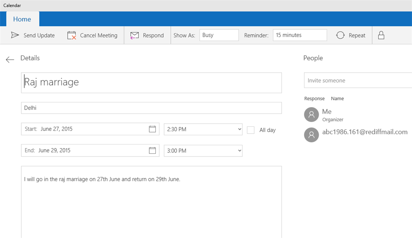412x238 pixels.
Task: Click the Send Update paper plane icon
Action: click(15, 35)
